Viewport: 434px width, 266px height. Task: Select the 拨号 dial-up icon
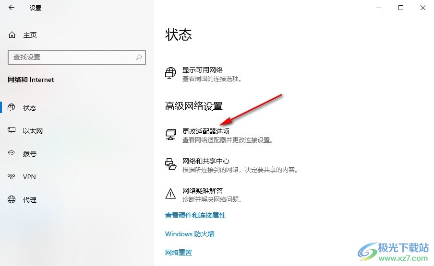click(12, 153)
